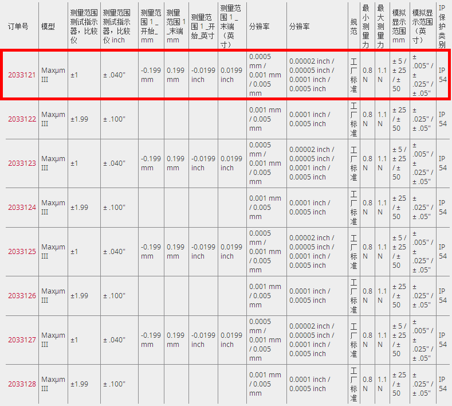
Task: Select 0.8 N cell in row 2033122
Action: (367, 119)
